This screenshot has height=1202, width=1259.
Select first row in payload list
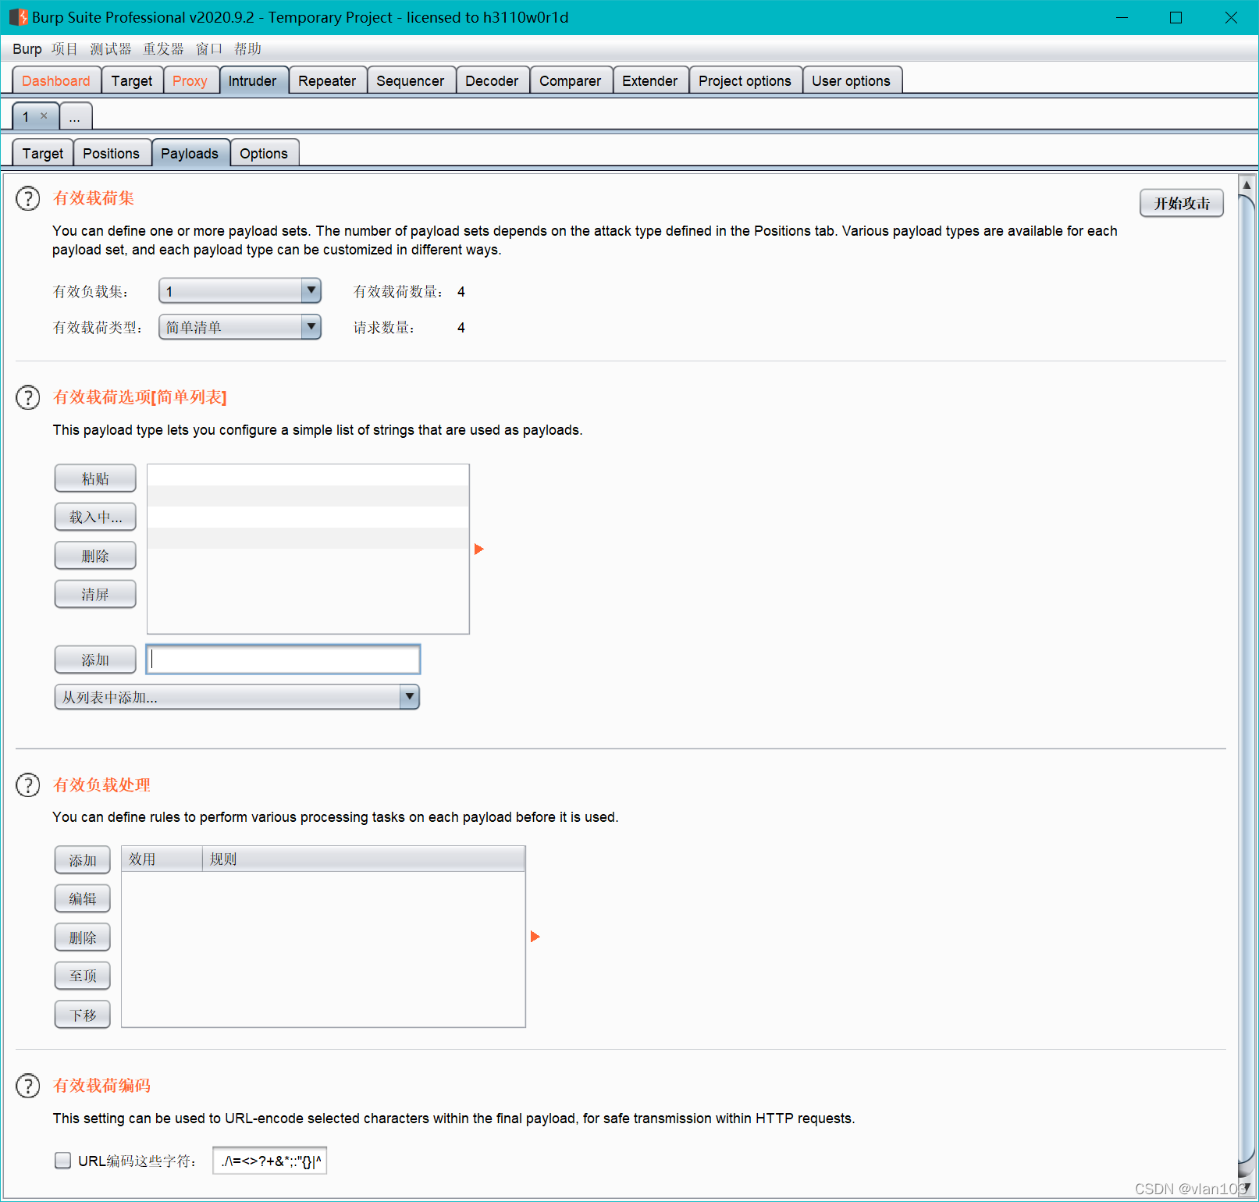pos(308,475)
